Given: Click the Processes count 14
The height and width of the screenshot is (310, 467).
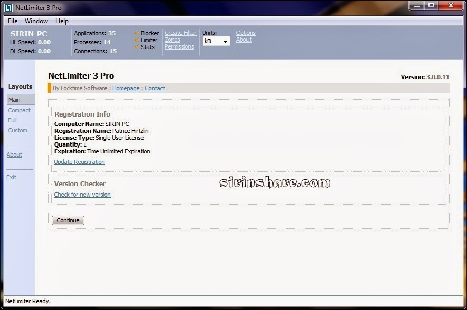Looking at the screenshot, I should (x=107, y=42).
